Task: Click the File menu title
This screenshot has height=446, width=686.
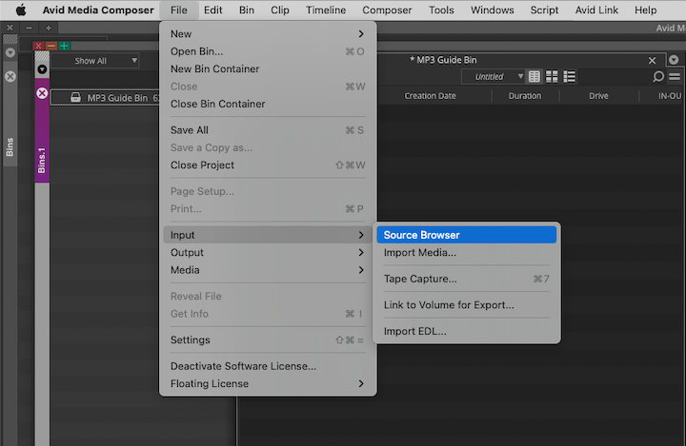Action: tap(178, 10)
